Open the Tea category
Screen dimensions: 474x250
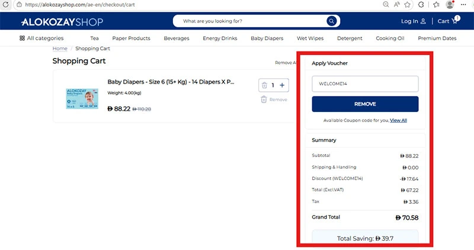pyautogui.click(x=94, y=38)
